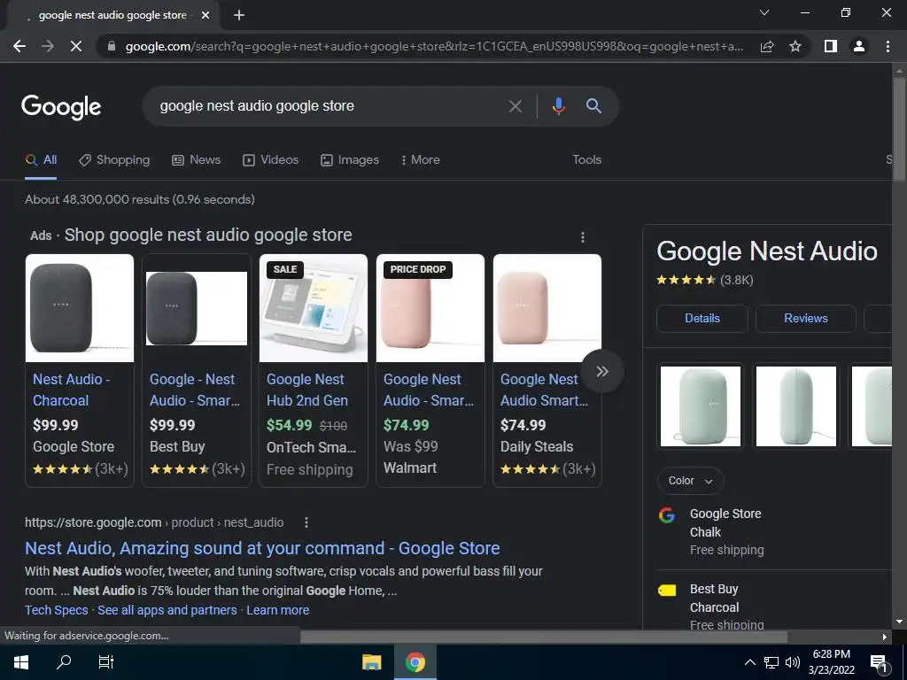This screenshot has height=680, width=907.
Task: Open the Nest Audio - Charcoal link
Action: click(71, 390)
